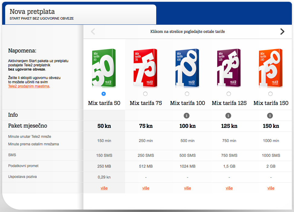Open the više link for Mix tarifa 100
The height and width of the screenshot is (212, 294).
(x=187, y=188)
